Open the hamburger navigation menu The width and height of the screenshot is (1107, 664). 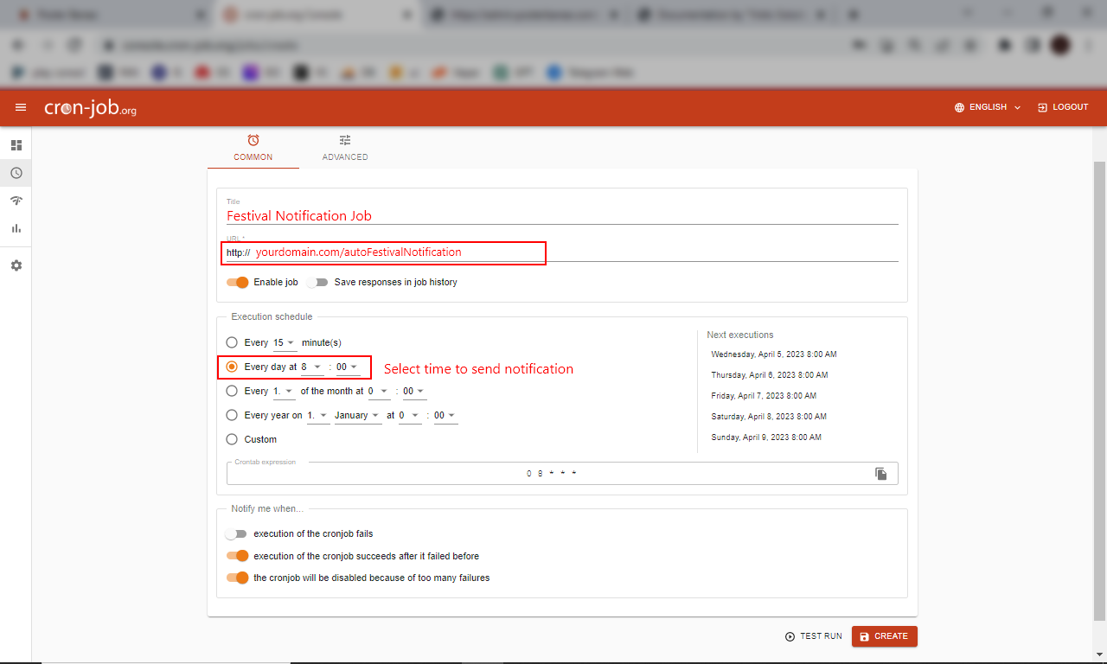21,107
